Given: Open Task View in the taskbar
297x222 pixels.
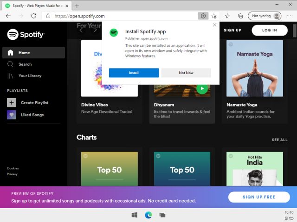Looking at the screenshot, I should tap(162, 215).
